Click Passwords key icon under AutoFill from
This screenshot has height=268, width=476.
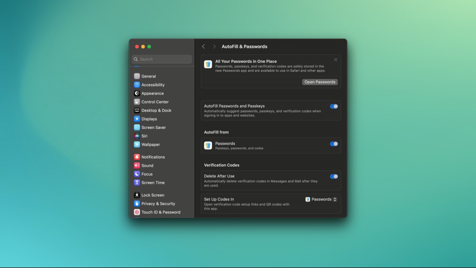point(208,145)
